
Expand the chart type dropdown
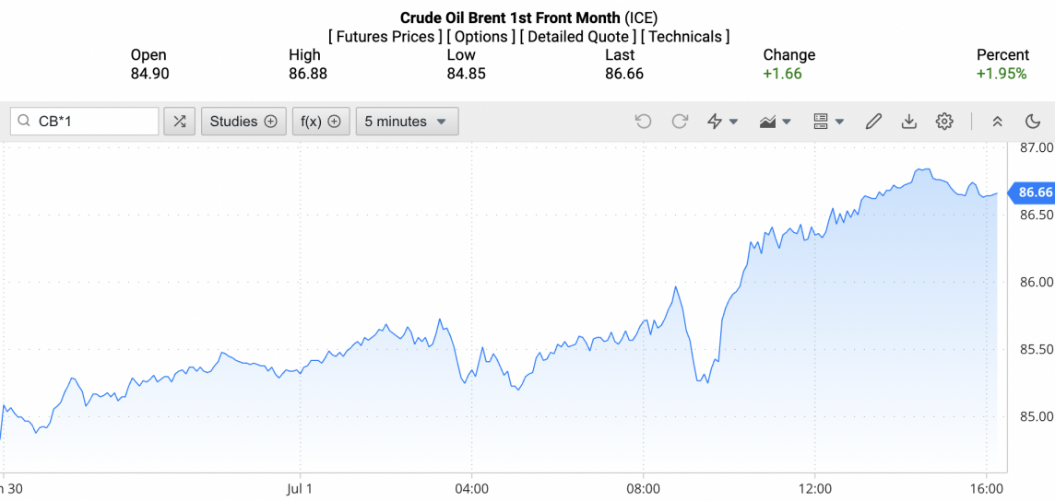[776, 122]
